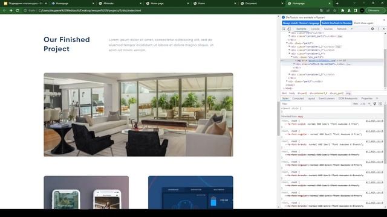Viewport: 387px width, 217px height.
Task: Expand the container1_2 div node
Action: [x=289, y=46]
